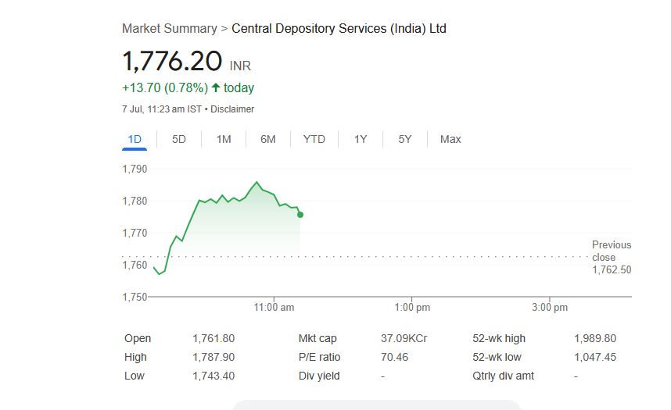Click the green current-price dot on chart

click(x=300, y=215)
